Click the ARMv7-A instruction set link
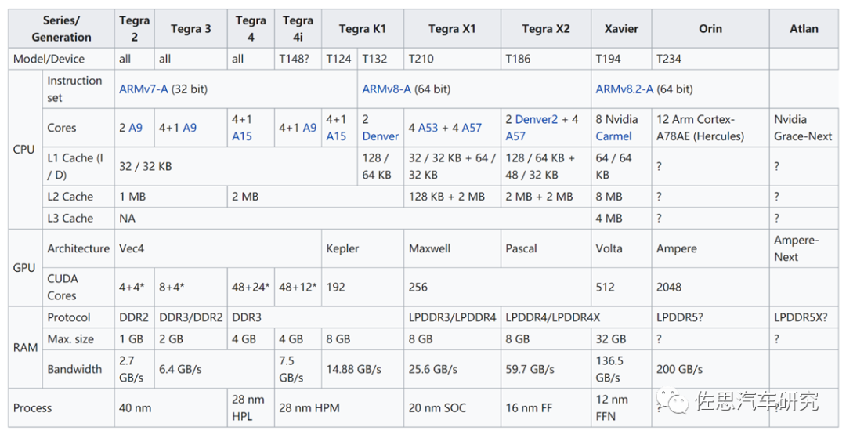The width and height of the screenshot is (846, 438). point(143,89)
